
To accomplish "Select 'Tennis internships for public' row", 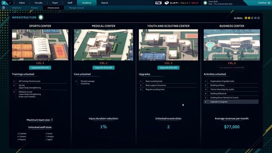I will pyautogui.click(x=231, y=90).
